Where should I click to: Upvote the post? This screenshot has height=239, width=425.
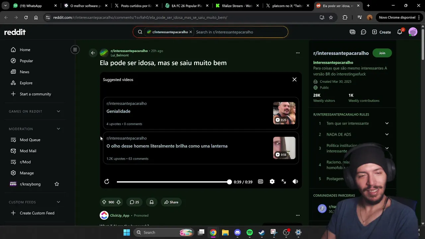tap(104, 202)
